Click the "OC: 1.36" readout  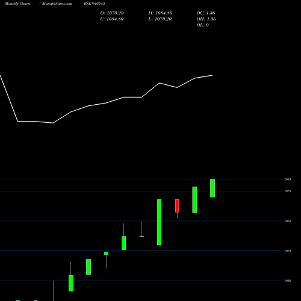[x=206, y=13]
